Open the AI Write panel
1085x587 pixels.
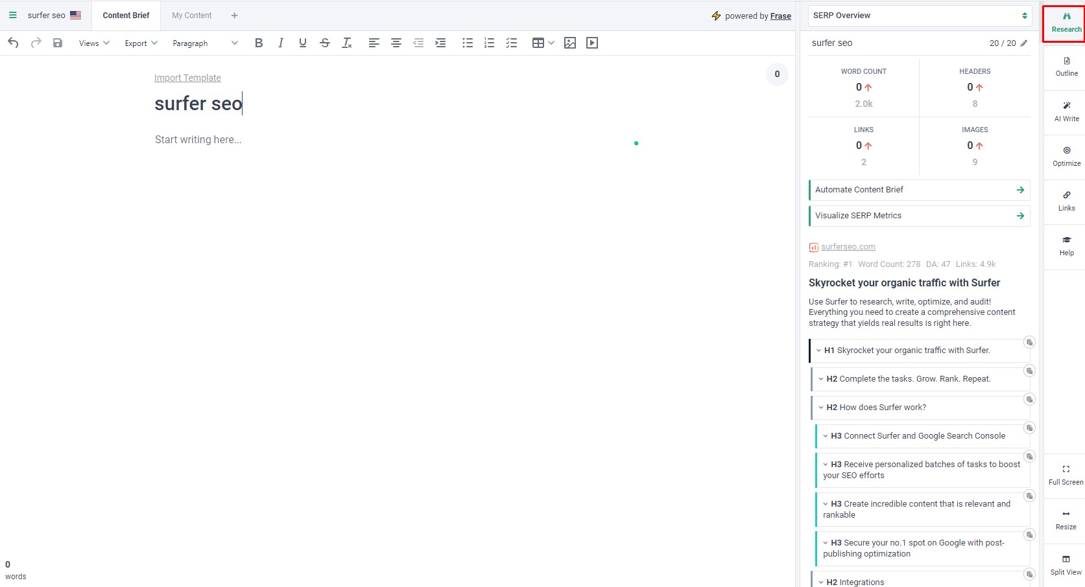(x=1066, y=112)
